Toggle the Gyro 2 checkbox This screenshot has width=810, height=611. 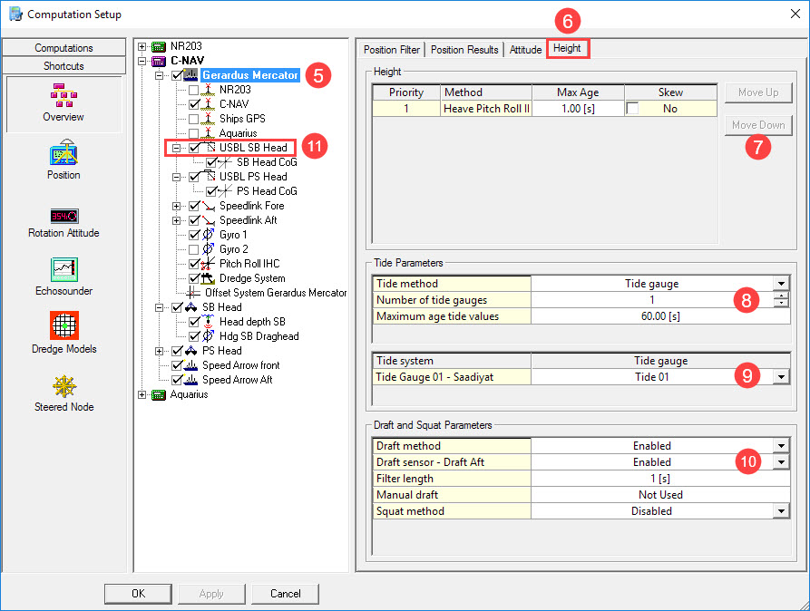click(194, 249)
